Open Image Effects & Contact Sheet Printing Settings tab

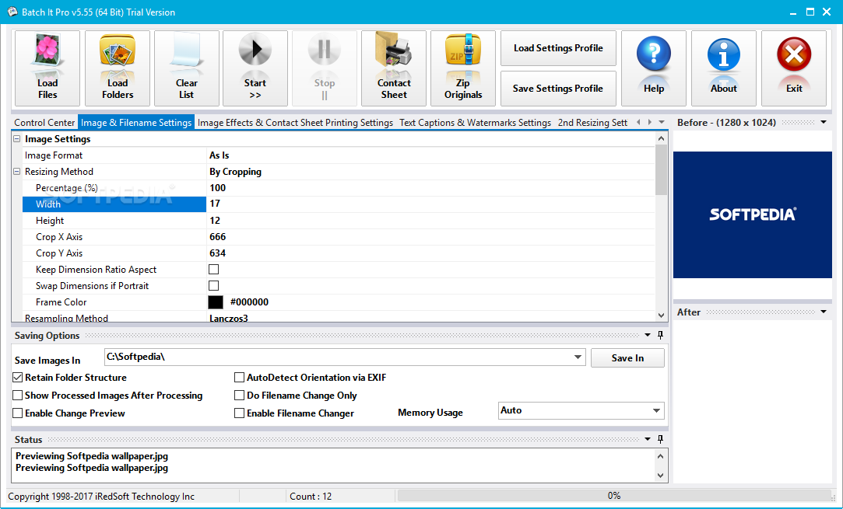pos(295,123)
